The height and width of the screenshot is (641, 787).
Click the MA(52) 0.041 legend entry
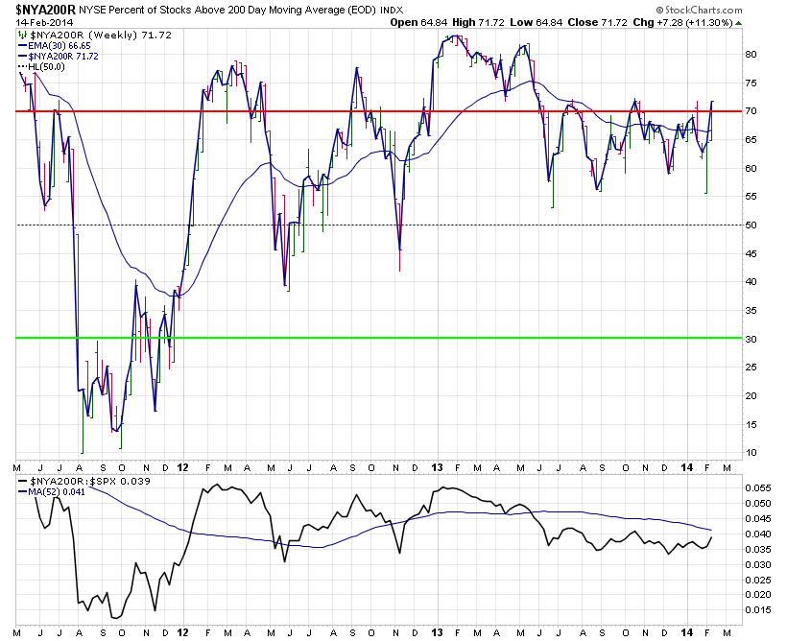click(52, 492)
